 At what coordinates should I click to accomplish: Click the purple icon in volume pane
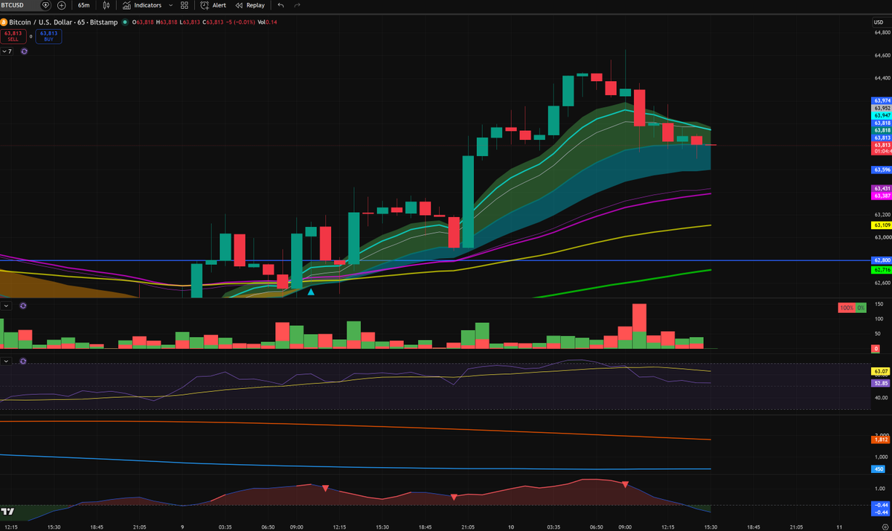click(23, 306)
